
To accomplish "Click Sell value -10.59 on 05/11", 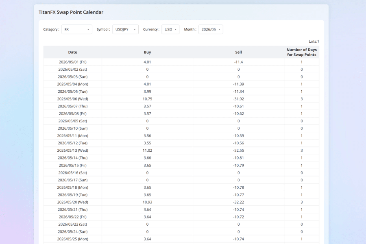I will tap(238, 136).
